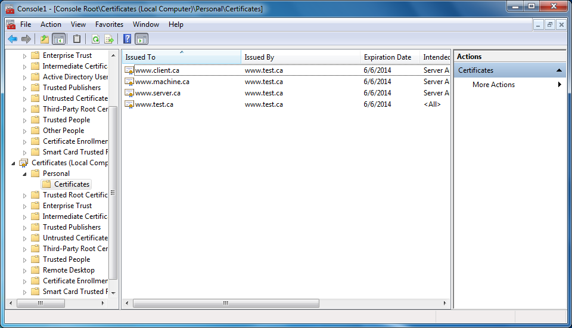Collapse the Certificates (Local Computer) node
The height and width of the screenshot is (328, 572).
point(13,163)
